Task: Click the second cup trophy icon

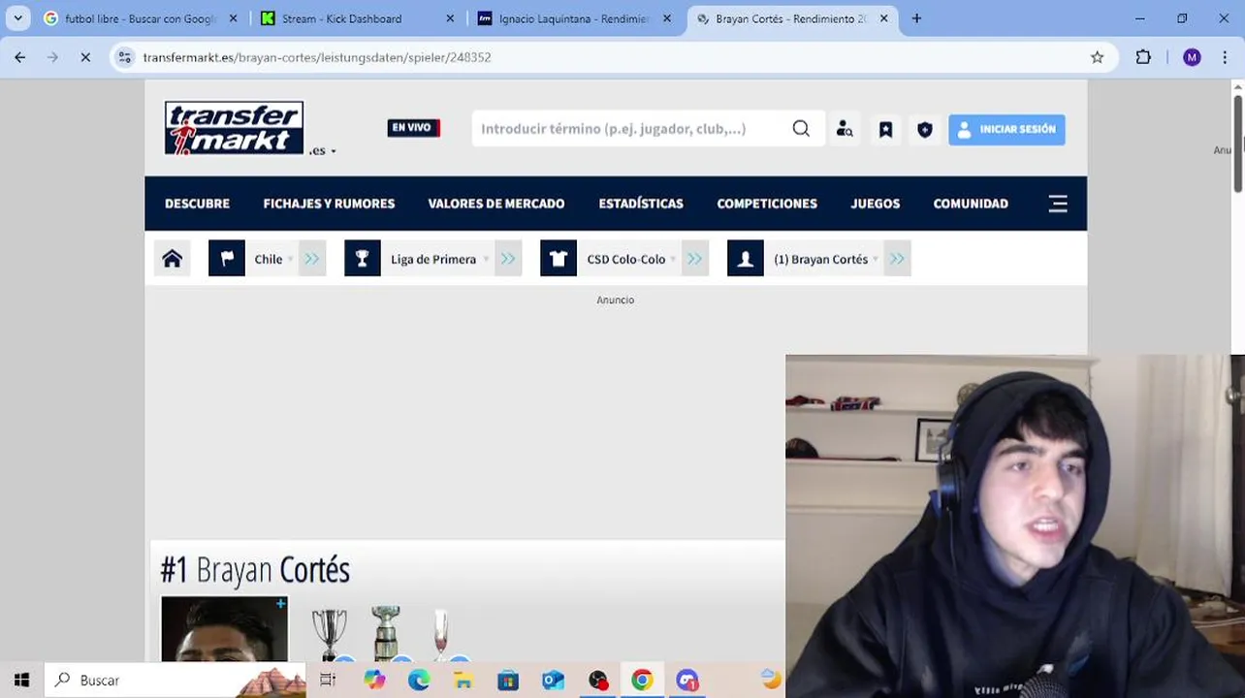Action: pyautogui.click(x=386, y=633)
